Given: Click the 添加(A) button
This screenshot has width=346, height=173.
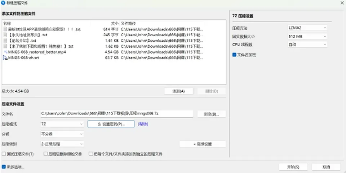Looking at the screenshot, I should tap(179, 91).
